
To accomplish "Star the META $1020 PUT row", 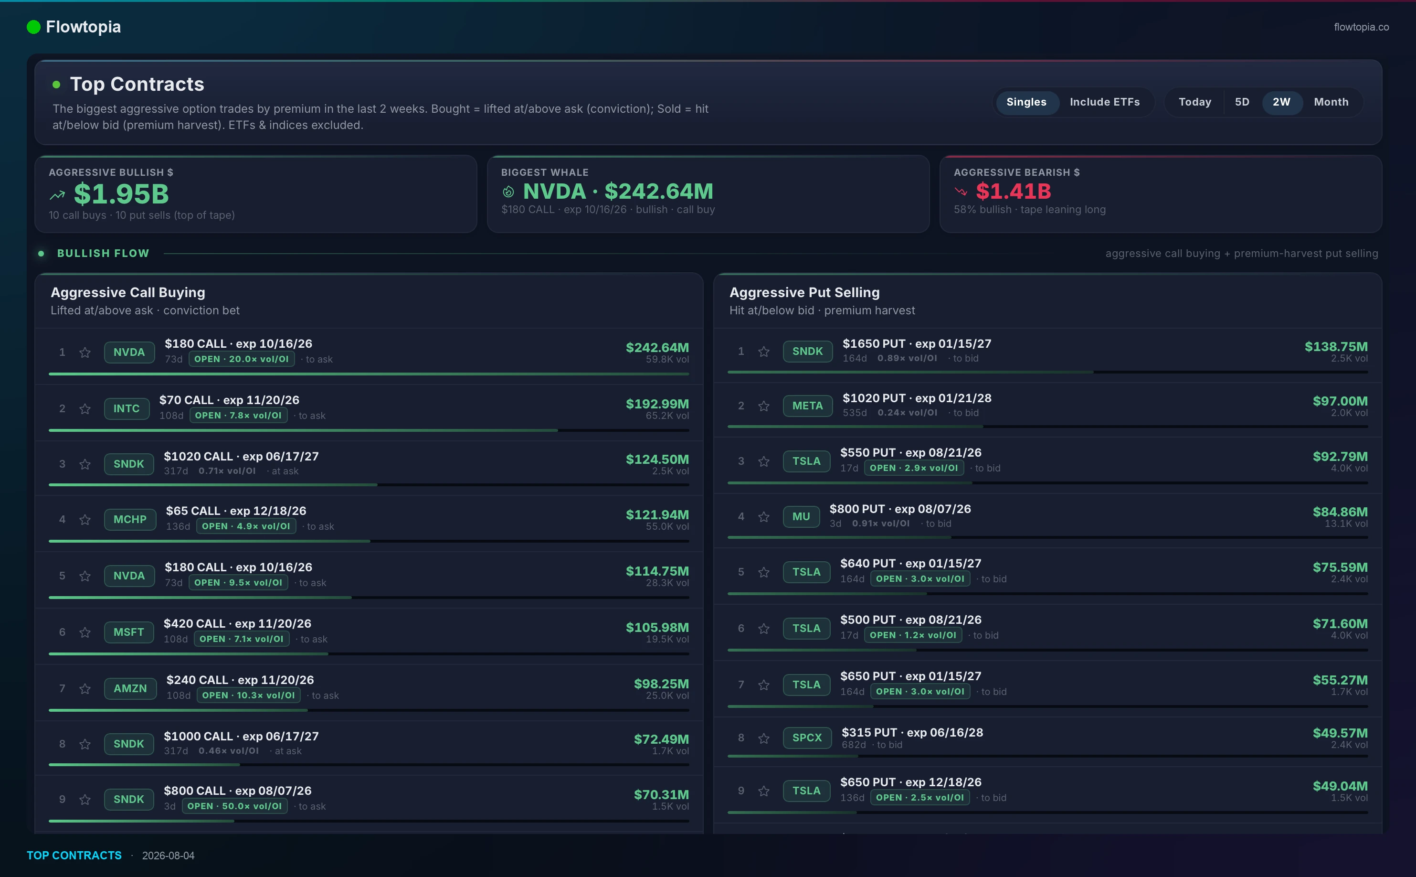I will point(764,406).
